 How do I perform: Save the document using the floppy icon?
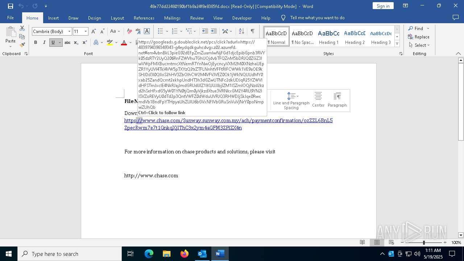(x=11, y=6)
